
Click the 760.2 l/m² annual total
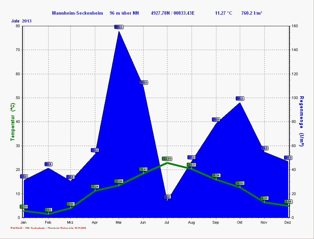251,13
